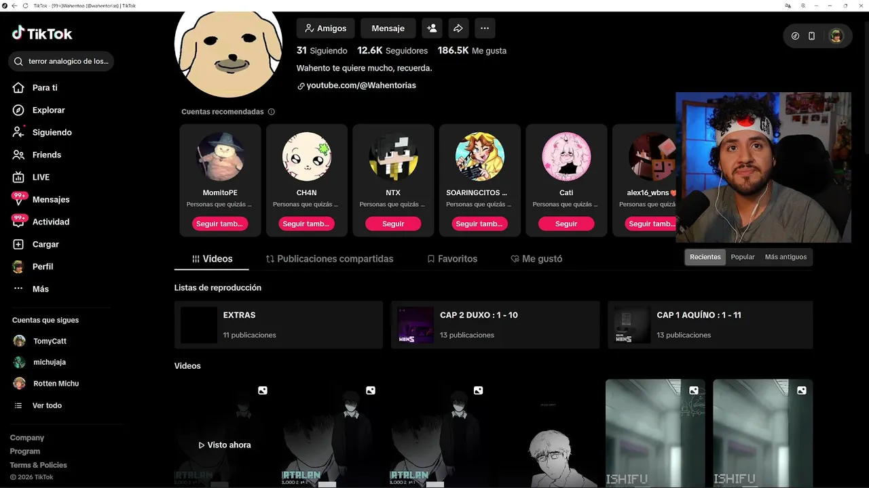Click the Terms & Policies footer link

coord(38,465)
